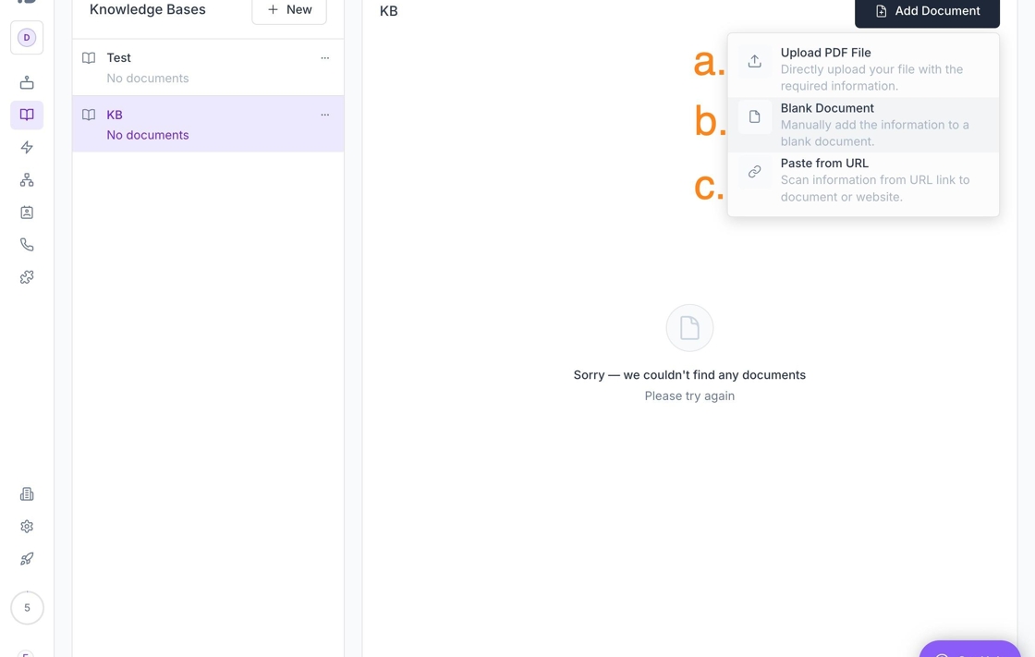This screenshot has height=657, width=1035.
Task: Select the Test knowledge base
Action: [x=208, y=67]
